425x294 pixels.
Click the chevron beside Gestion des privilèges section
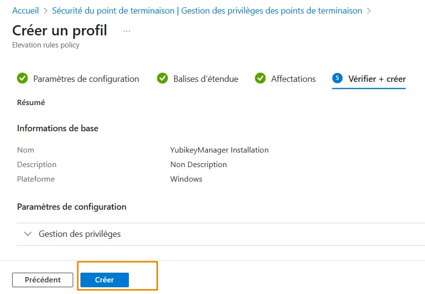pos(28,234)
